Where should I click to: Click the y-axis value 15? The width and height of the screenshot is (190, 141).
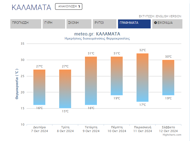(x=23, y=108)
